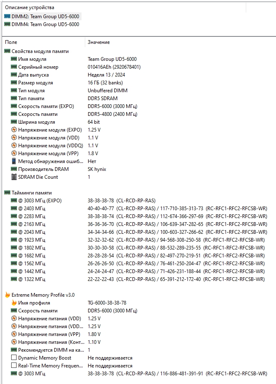Viewport: 276px width, 384px height.
Task: Select the value Неделя 13 / 2024
Action: (x=106, y=75)
